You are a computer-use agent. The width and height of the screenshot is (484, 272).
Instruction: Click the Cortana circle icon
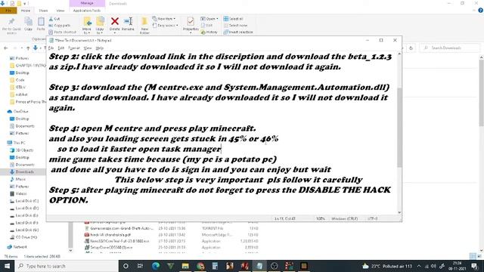(x=126, y=266)
